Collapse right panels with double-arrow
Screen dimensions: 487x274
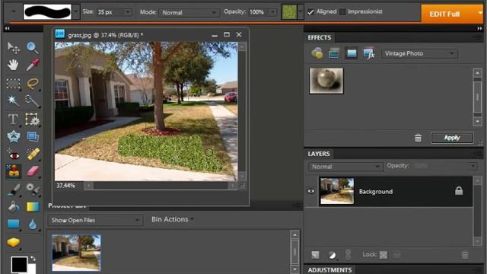pos(479,28)
